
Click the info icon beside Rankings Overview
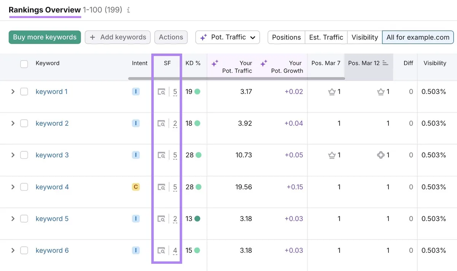[128, 10]
